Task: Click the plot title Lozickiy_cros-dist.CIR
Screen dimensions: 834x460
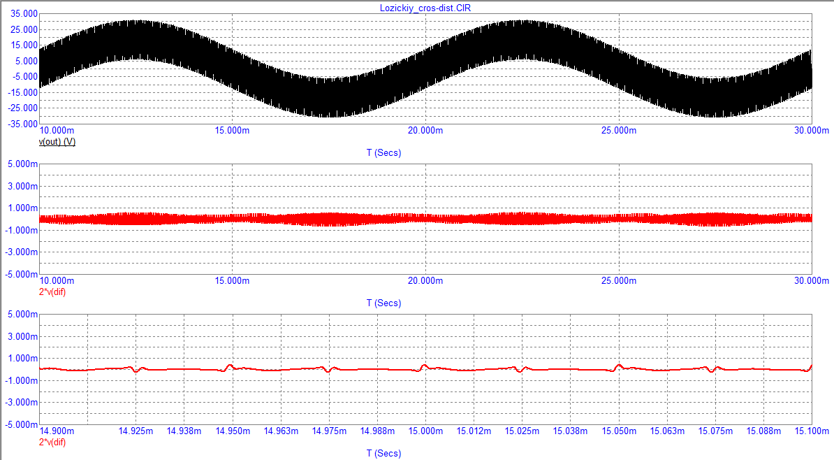Action: coord(425,8)
